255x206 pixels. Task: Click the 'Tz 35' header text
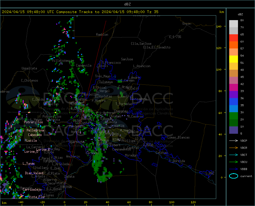click(x=152, y=12)
